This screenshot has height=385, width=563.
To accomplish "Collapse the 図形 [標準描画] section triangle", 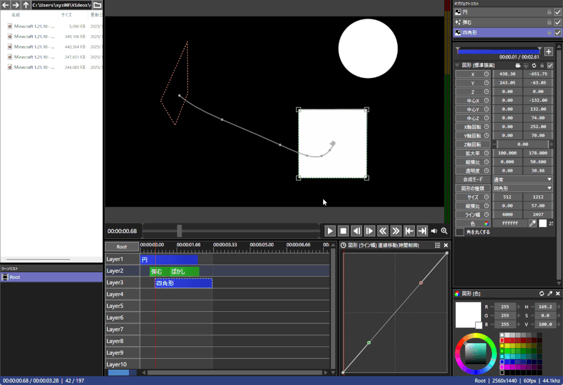I will click(x=457, y=65).
